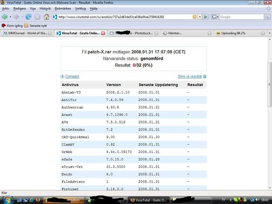Screen dimensions: 272x204
Task: Open the Bokmärken menu
Action: (x=63, y=8)
